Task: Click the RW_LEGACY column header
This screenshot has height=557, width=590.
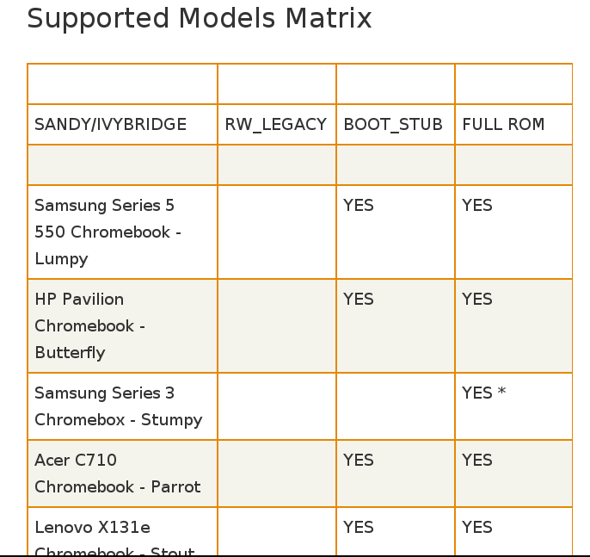Action: click(x=276, y=125)
